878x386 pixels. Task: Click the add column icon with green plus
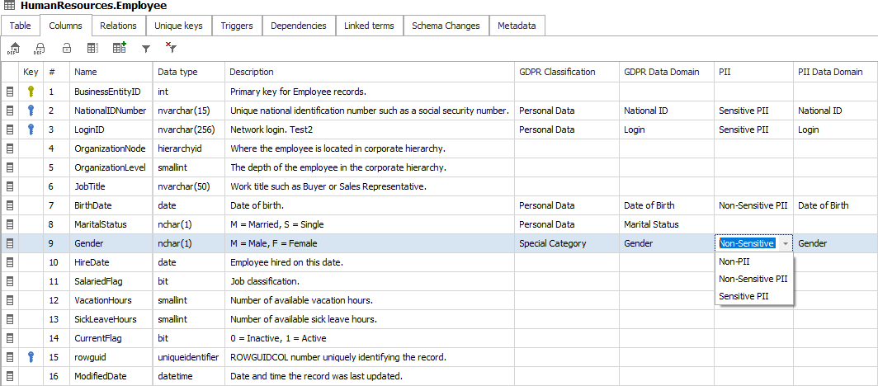(x=120, y=48)
